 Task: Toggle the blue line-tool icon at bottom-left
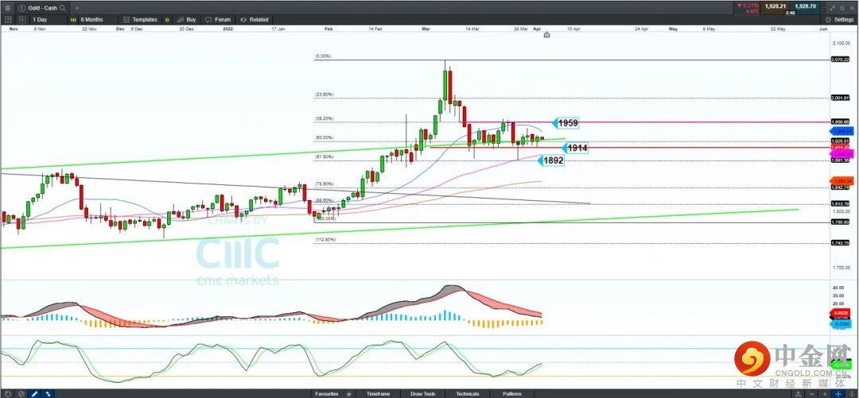(x=48, y=393)
